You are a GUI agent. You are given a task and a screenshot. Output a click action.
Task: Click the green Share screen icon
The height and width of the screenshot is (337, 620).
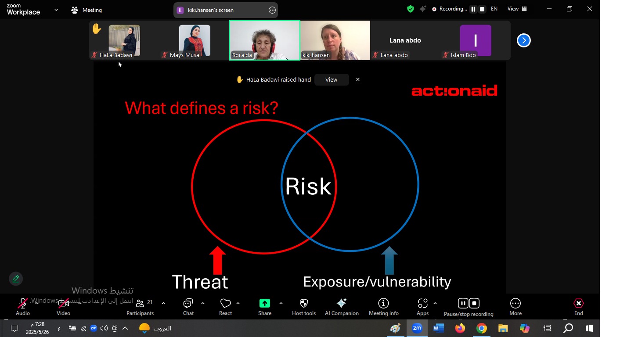[x=264, y=304]
